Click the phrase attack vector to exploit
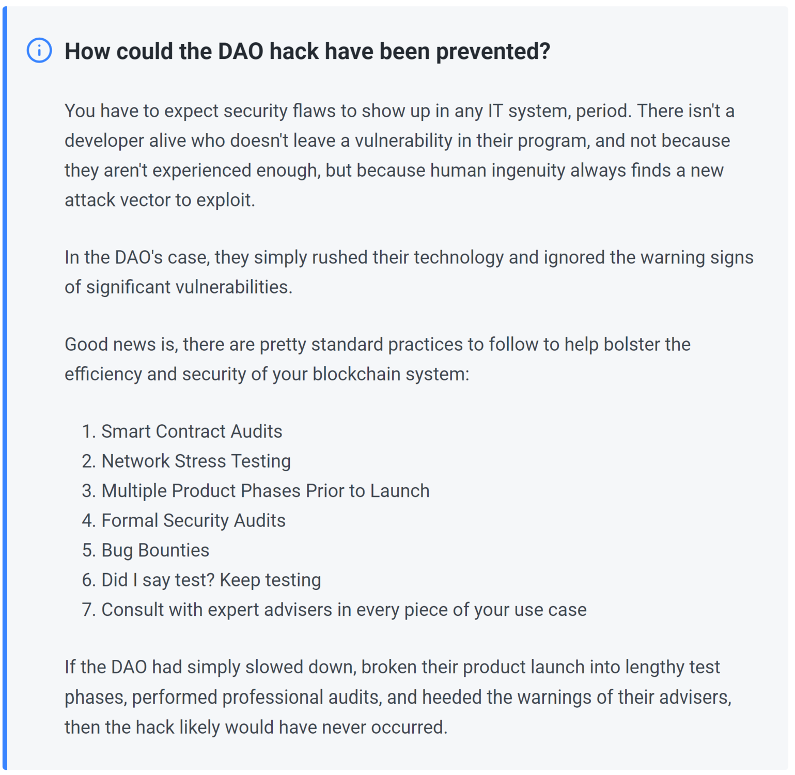The height and width of the screenshot is (775, 795). [x=160, y=200]
